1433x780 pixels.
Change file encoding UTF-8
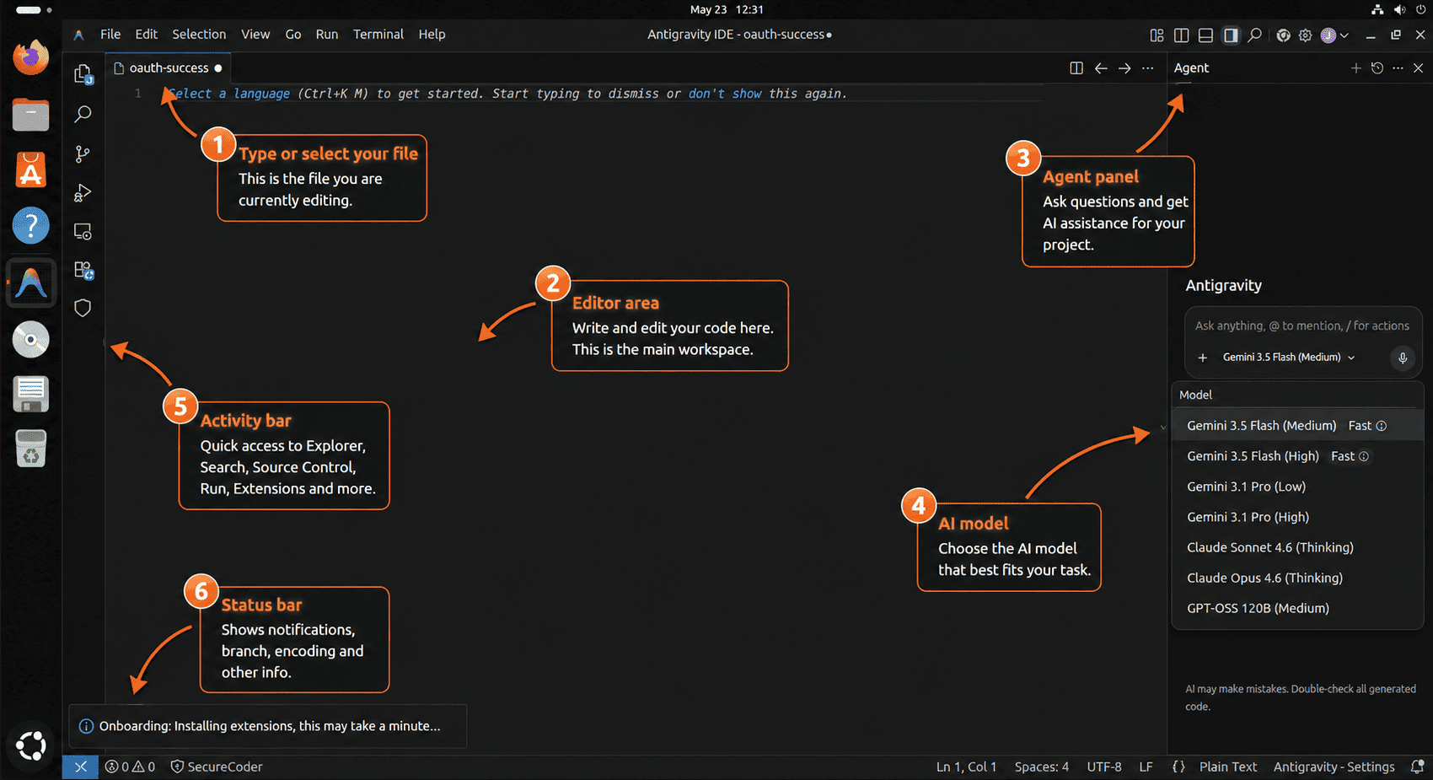click(1104, 767)
